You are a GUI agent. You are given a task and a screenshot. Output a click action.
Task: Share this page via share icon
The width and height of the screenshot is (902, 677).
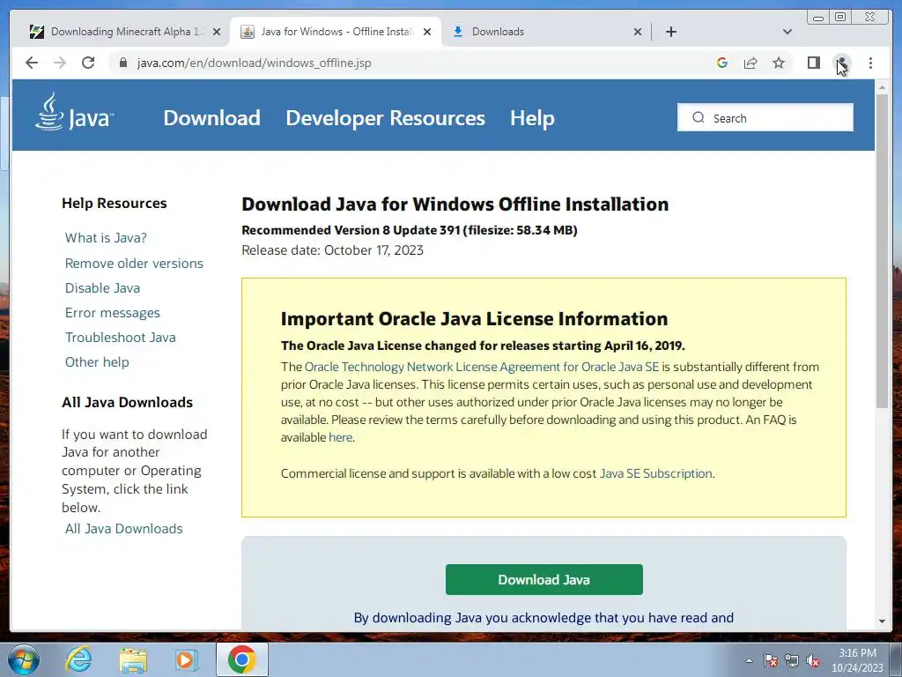tap(750, 63)
